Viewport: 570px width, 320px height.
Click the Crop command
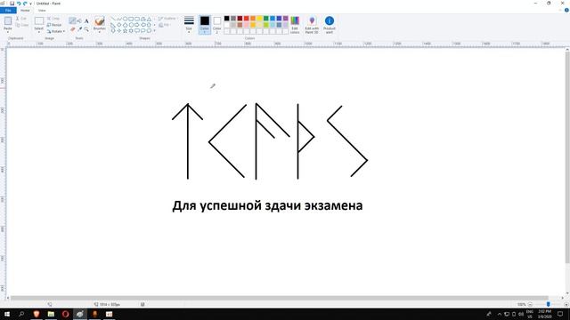[53, 18]
